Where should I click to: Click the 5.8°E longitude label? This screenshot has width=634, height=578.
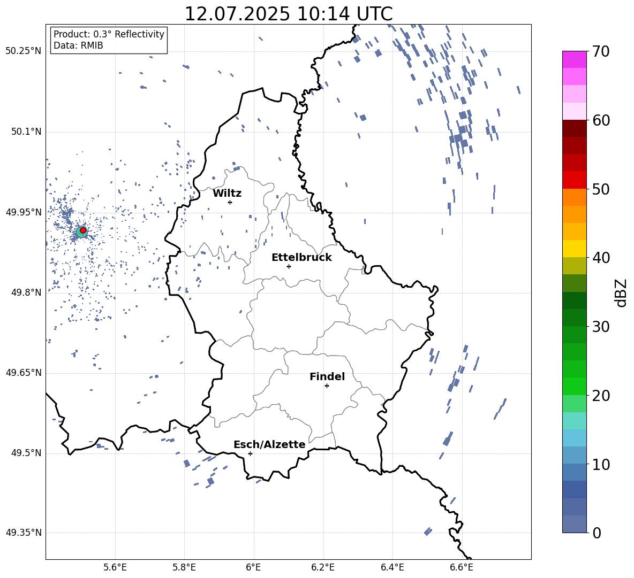click(184, 568)
